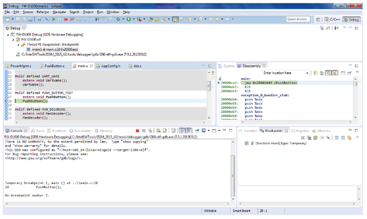Open the C/C++ perspective
The height and width of the screenshot is (219, 367).
click(x=332, y=19)
